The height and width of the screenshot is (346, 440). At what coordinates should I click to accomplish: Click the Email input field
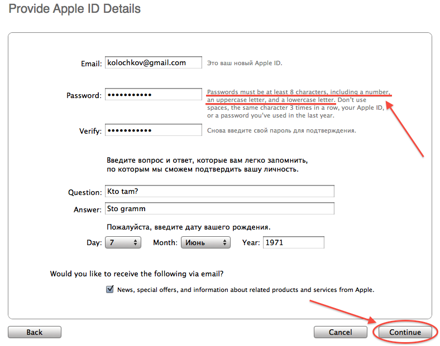[153, 62]
